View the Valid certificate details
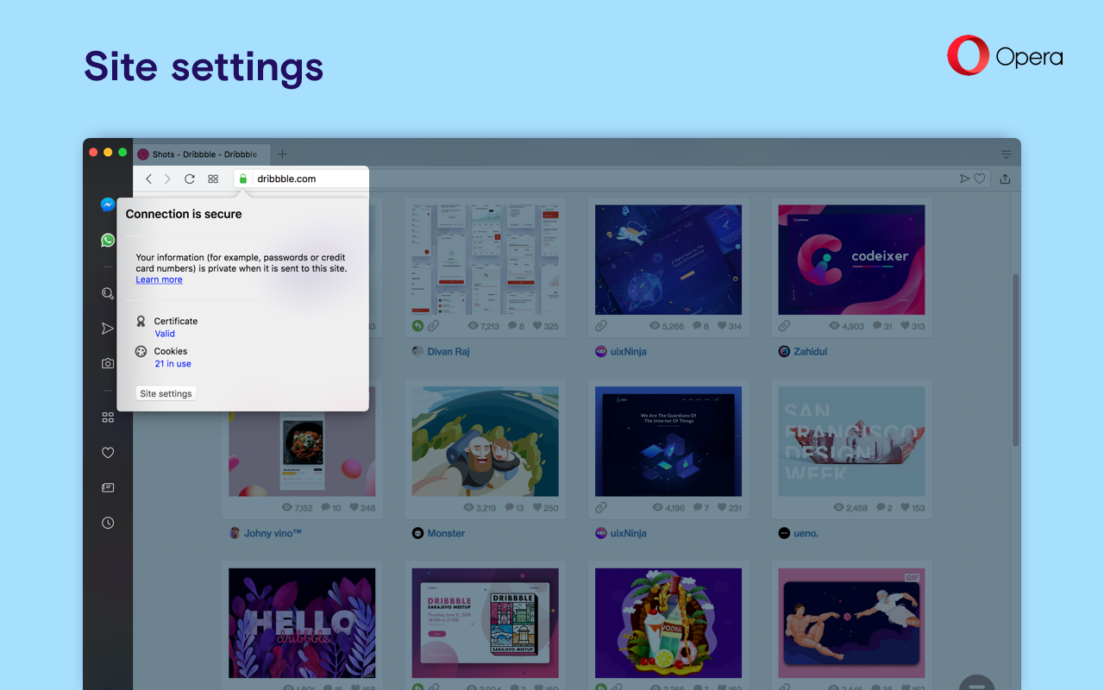The image size is (1104, 690). pyautogui.click(x=165, y=334)
